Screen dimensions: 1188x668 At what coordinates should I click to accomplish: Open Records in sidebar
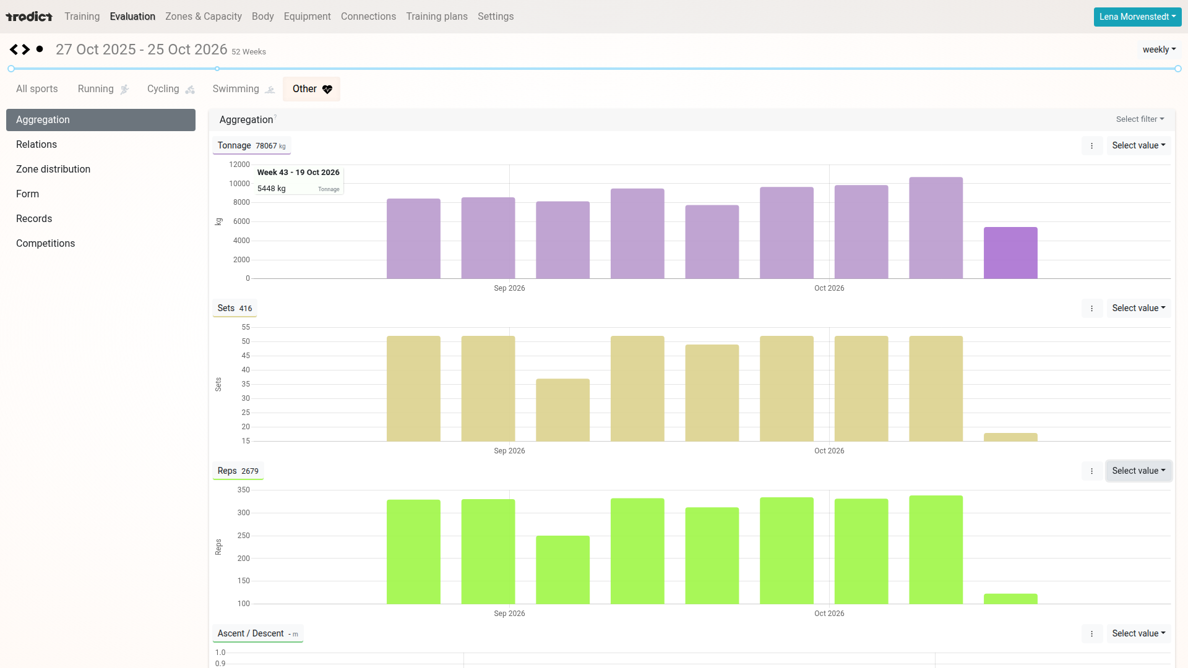coord(101,219)
